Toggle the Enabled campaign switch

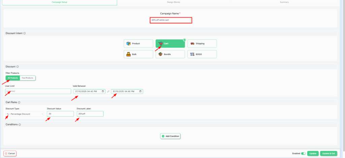[303, 154]
